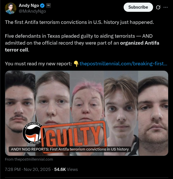
Task: Click the rightmost mugshot panel in the card
Action: click(153, 113)
